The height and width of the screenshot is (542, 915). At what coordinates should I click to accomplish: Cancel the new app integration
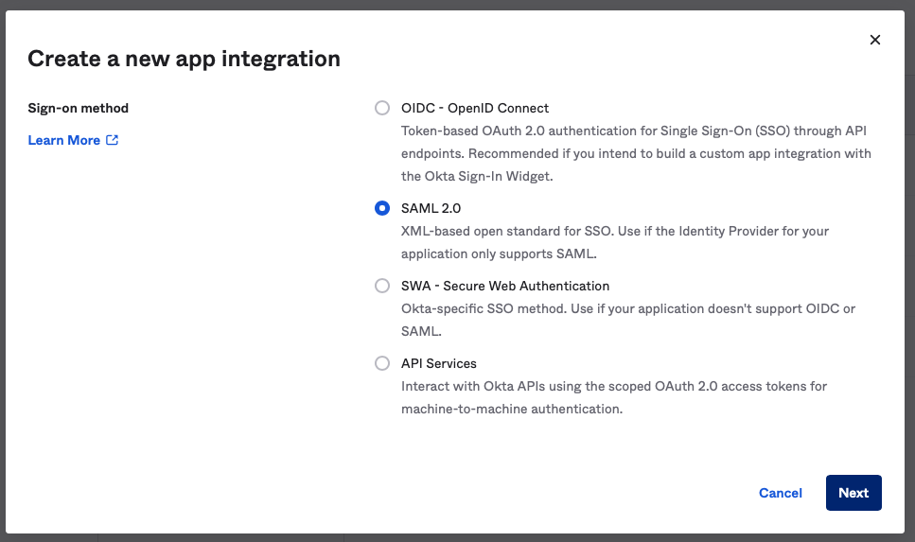[x=781, y=493]
